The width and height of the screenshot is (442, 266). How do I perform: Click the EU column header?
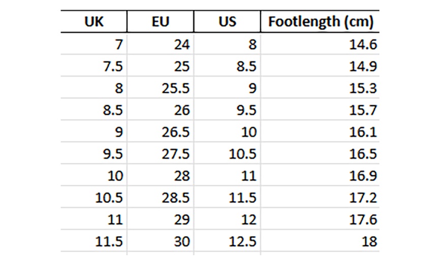tap(160, 22)
